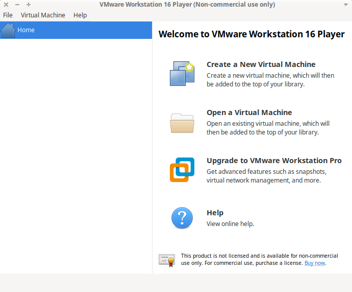Click the Open a Virtual Machine folder icon
Image resolution: width=352 pixels, height=292 pixels.
click(182, 123)
